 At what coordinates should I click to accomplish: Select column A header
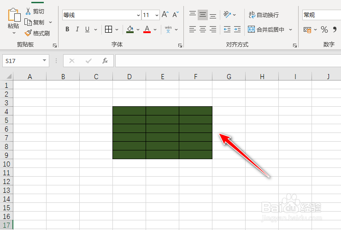pyautogui.click(x=30, y=76)
